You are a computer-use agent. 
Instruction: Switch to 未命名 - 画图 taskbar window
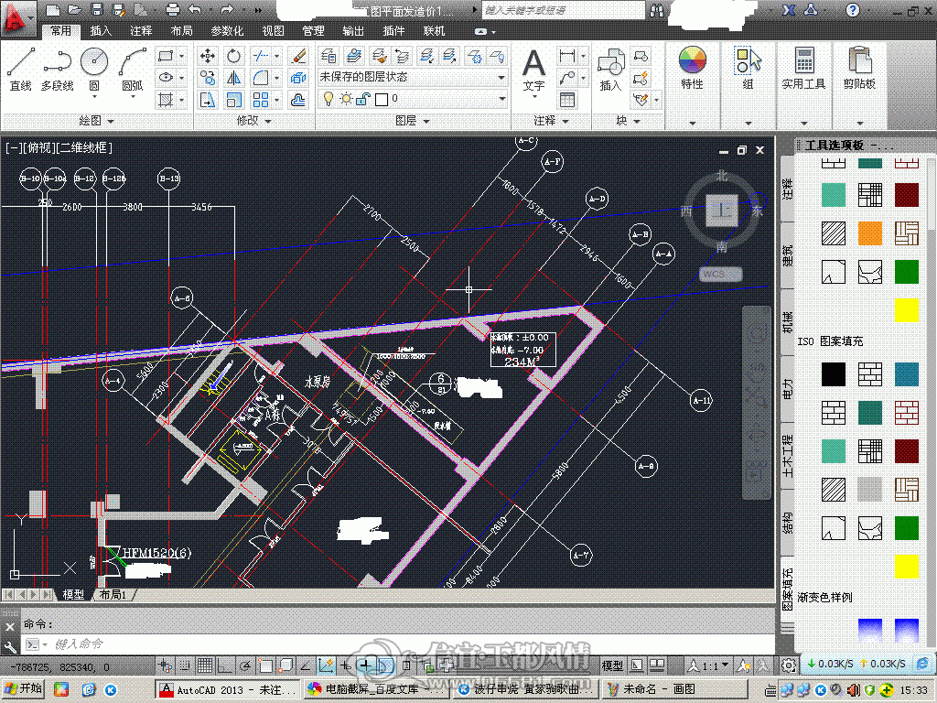tap(674, 689)
